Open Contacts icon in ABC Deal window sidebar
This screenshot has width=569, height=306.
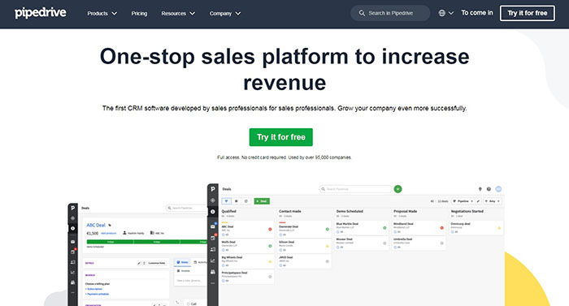[72, 262]
